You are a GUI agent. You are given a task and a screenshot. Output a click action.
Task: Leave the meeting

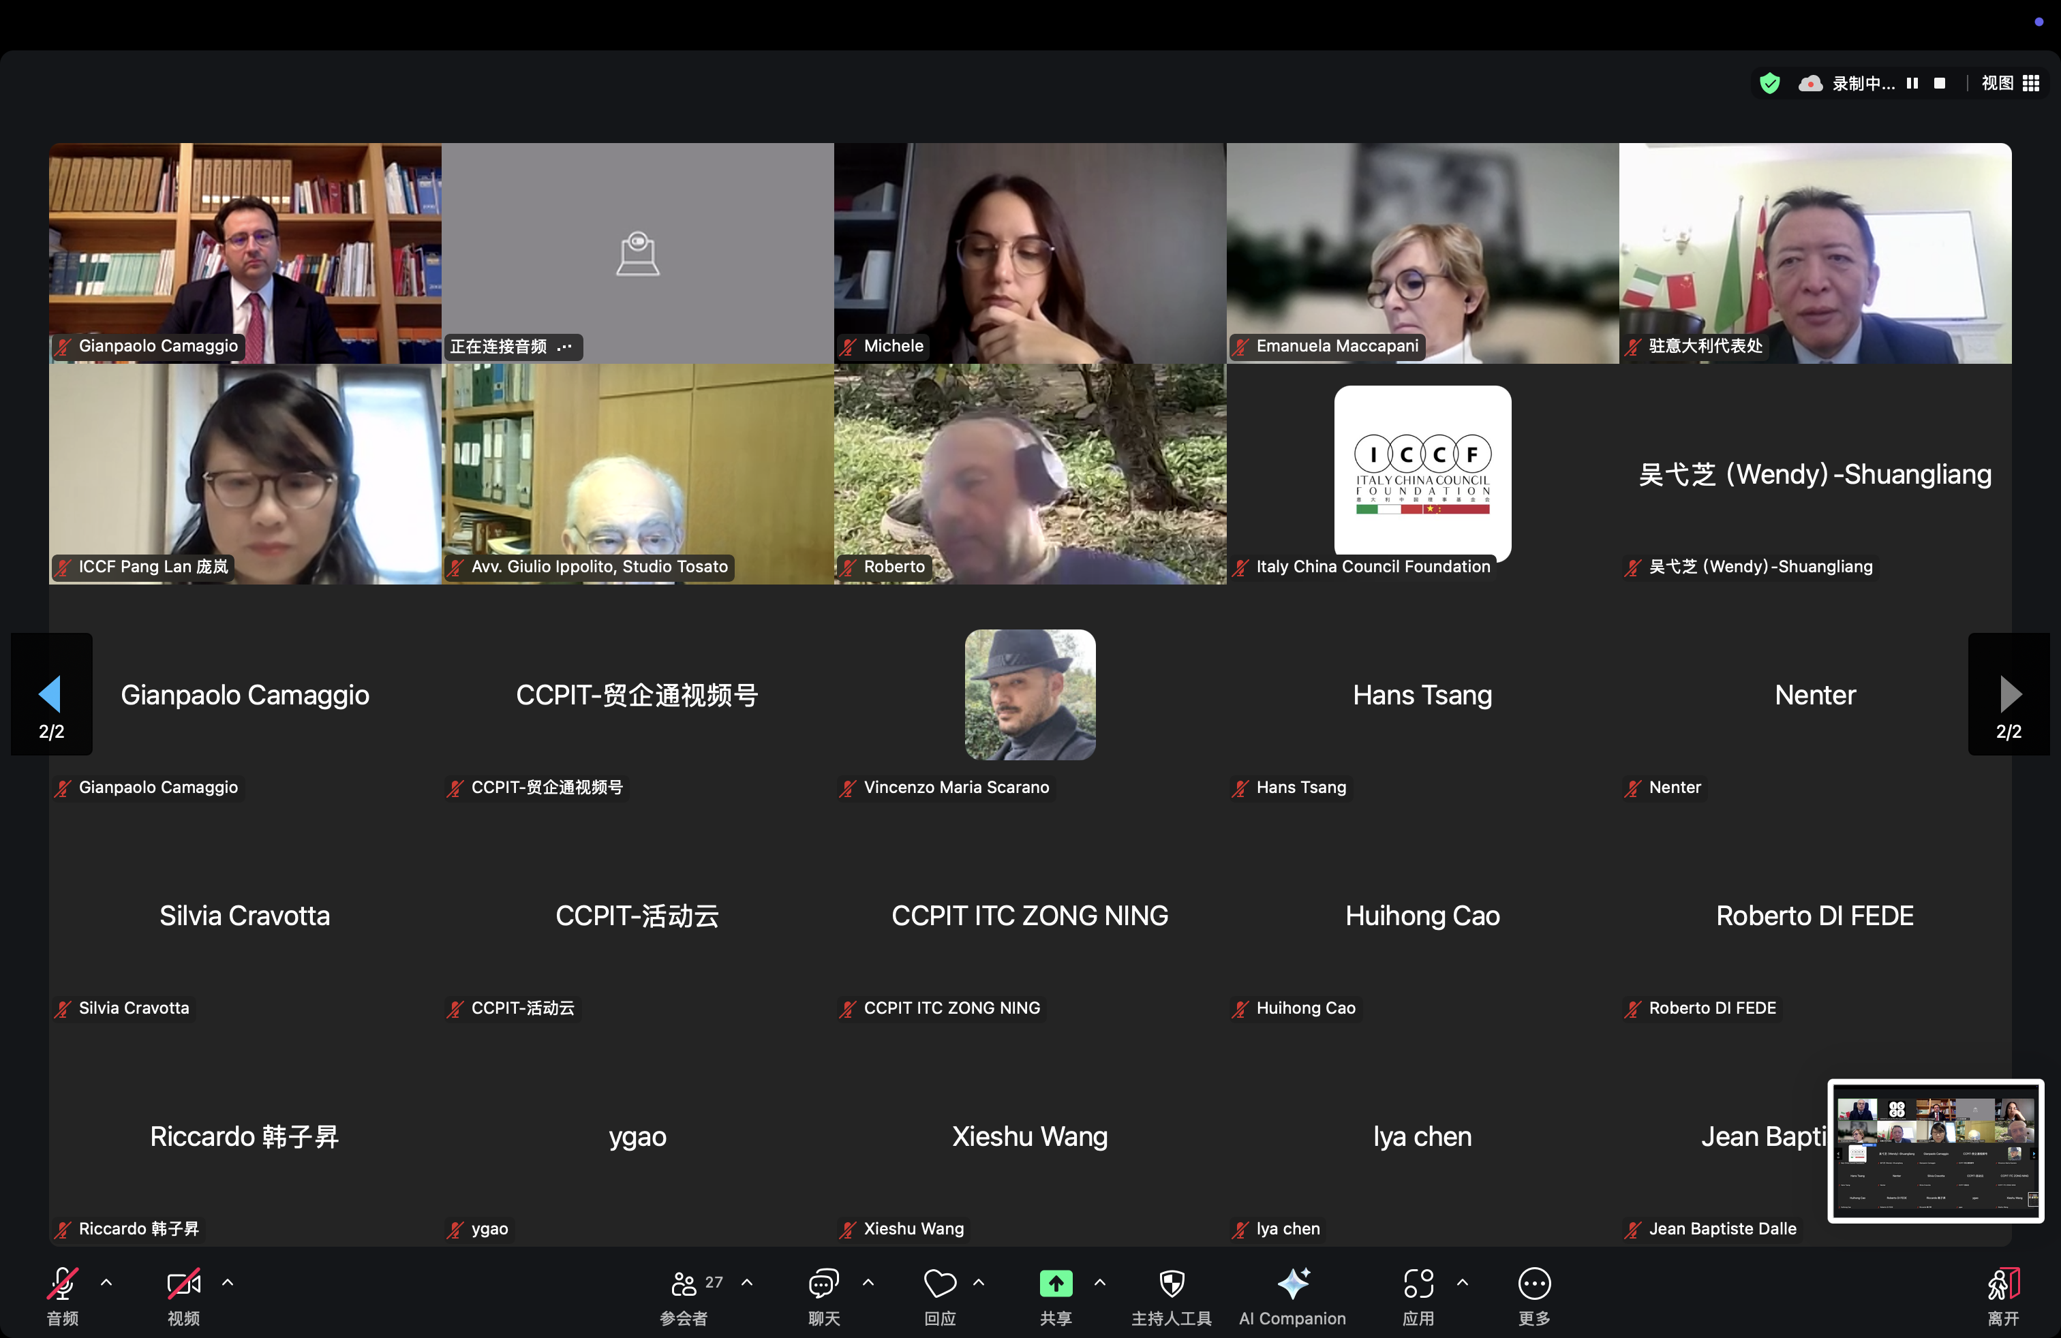2003,1294
